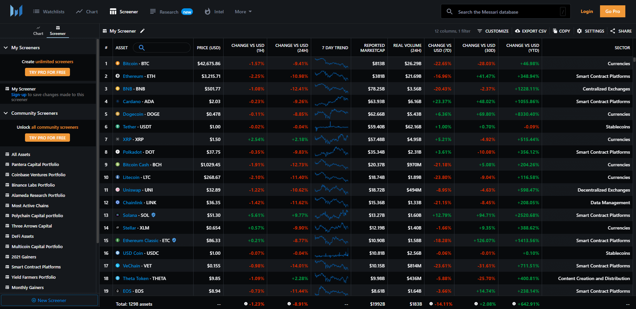
Task: Export the screener as CSV
Action: tap(531, 31)
